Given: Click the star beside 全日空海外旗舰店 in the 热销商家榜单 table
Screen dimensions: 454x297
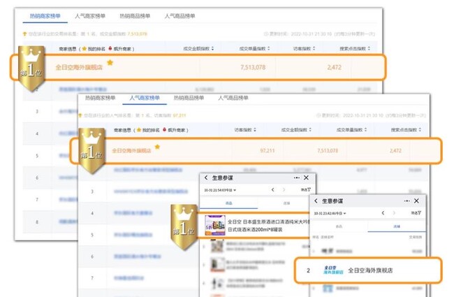Looking at the screenshot, I should (x=110, y=62).
